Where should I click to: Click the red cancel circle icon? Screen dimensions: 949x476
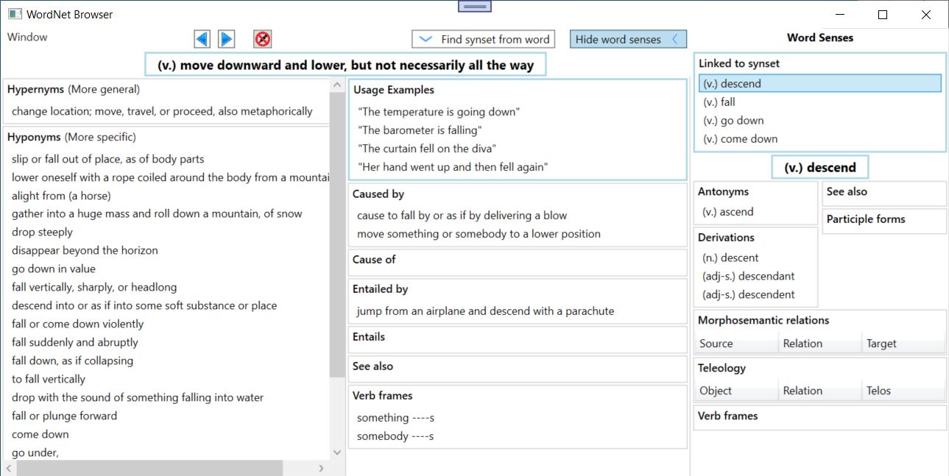(263, 39)
